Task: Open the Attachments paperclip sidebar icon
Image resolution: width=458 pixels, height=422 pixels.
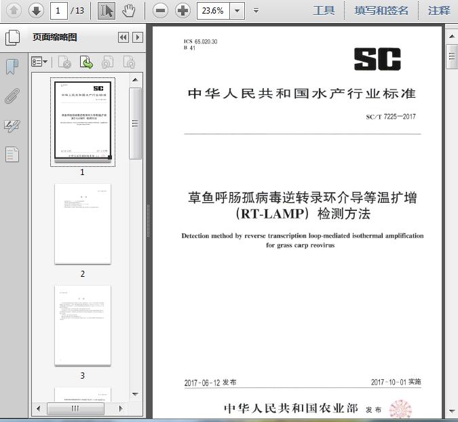Action: [12, 96]
